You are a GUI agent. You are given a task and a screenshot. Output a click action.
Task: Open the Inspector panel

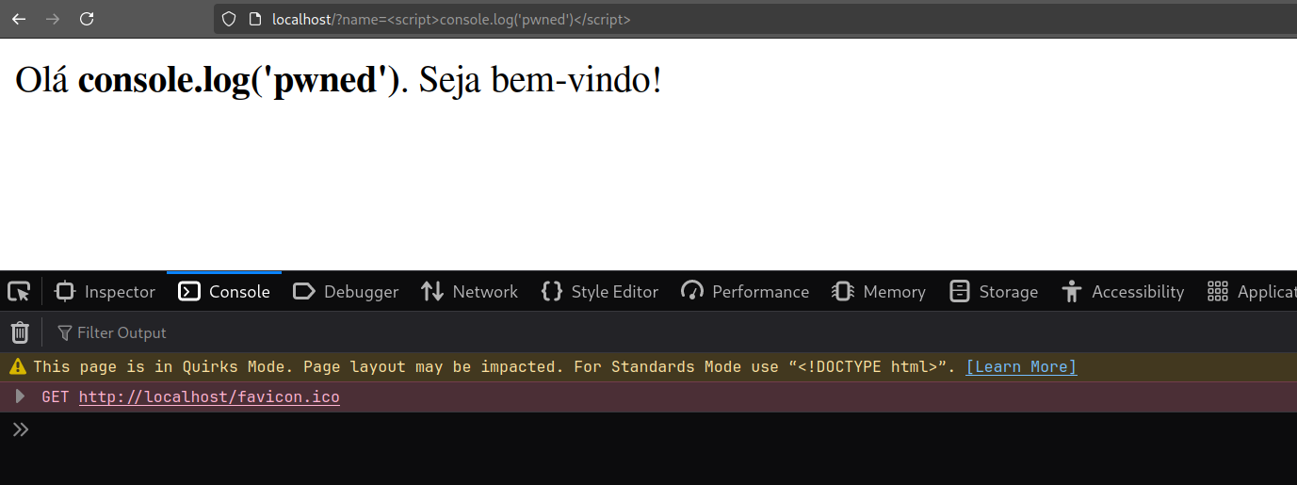(105, 292)
